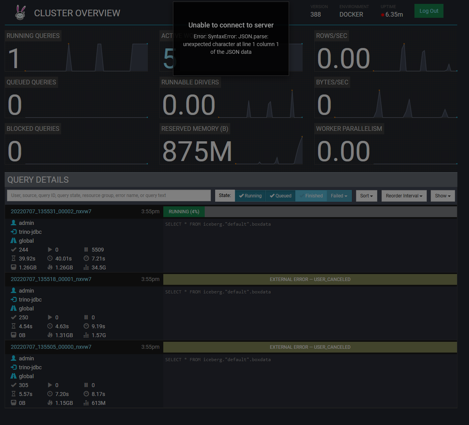Click the peak memory flame icon in query 00002
This screenshot has height=425, width=469.
pyautogui.click(x=50, y=267)
